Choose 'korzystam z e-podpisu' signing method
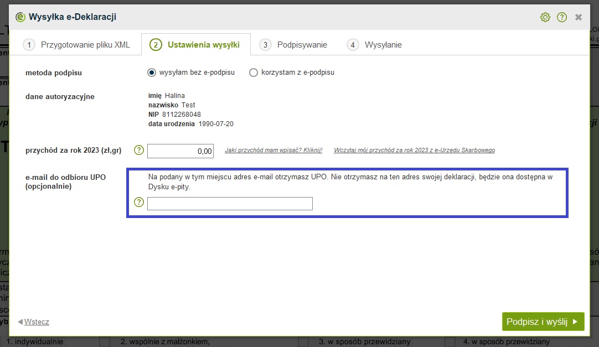 254,72
